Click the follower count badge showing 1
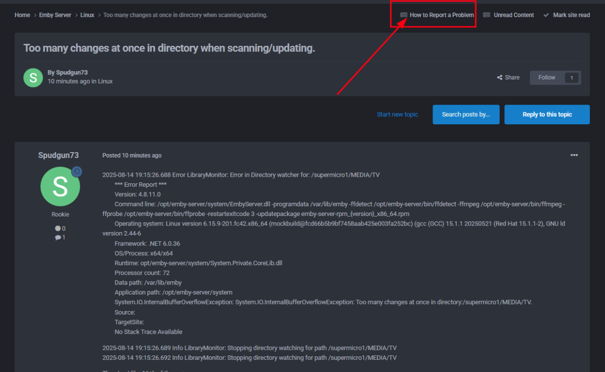This screenshot has width=605, height=372. (572, 78)
